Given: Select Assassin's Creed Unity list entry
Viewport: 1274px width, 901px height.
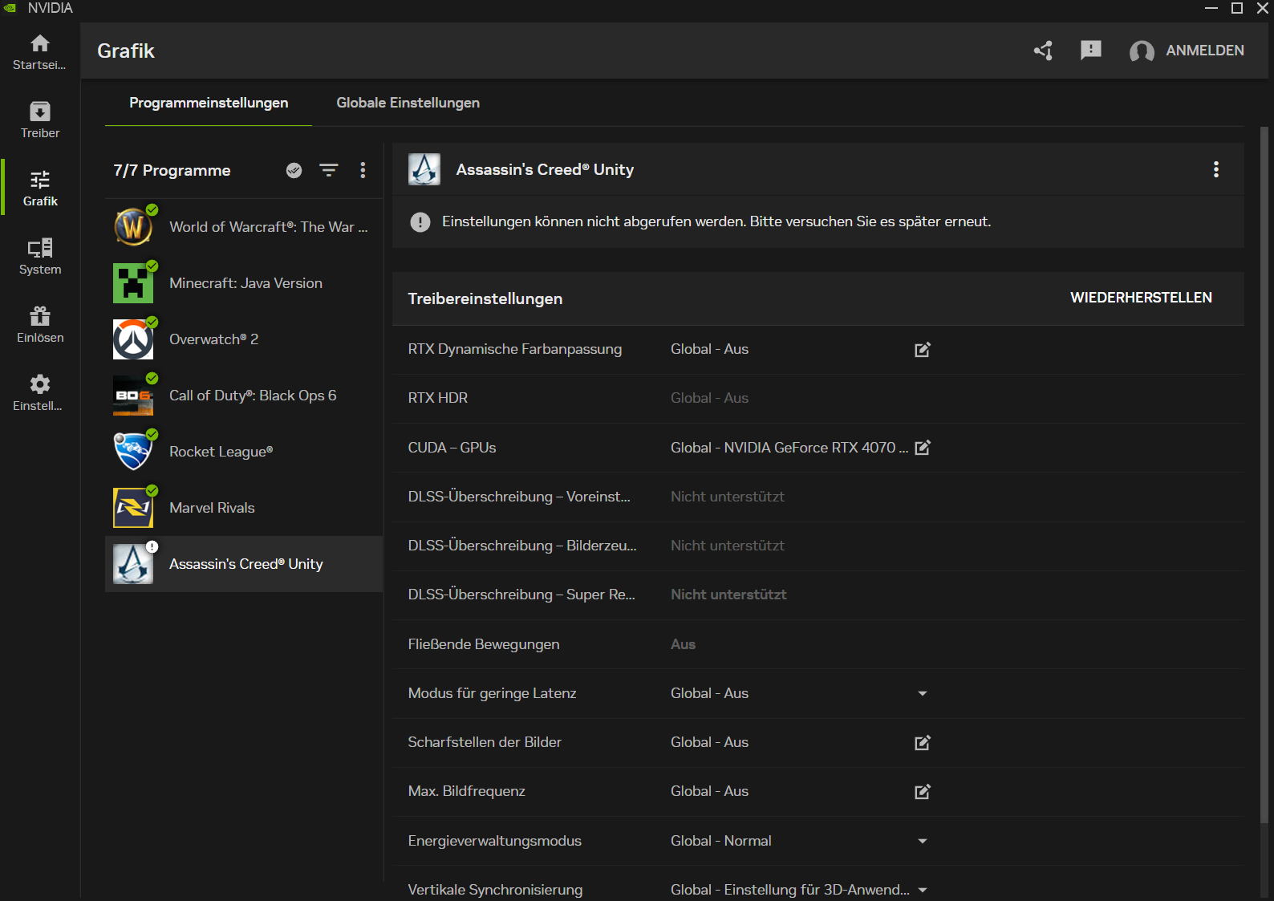Looking at the screenshot, I should click(x=244, y=564).
